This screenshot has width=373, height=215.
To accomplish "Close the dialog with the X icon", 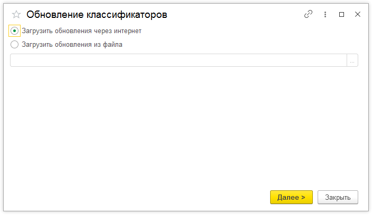I will pyautogui.click(x=357, y=15).
